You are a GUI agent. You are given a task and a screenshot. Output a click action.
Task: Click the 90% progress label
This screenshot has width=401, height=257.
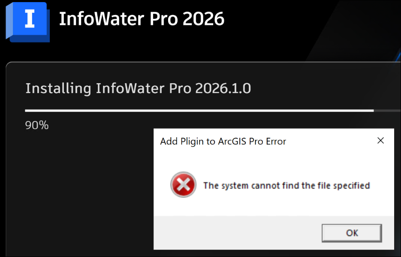[37, 125]
